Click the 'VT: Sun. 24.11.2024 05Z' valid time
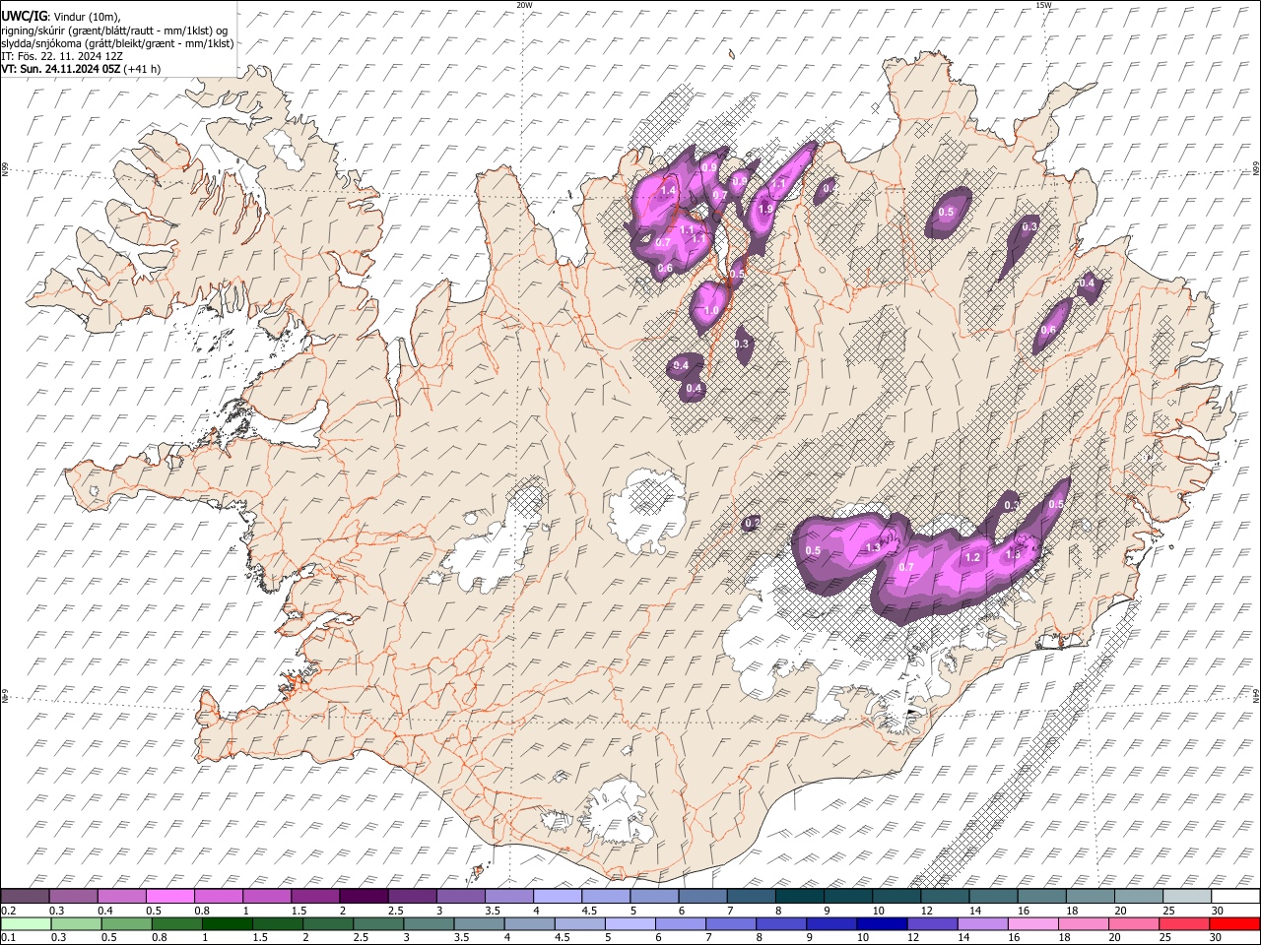 click(x=61, y=69)
